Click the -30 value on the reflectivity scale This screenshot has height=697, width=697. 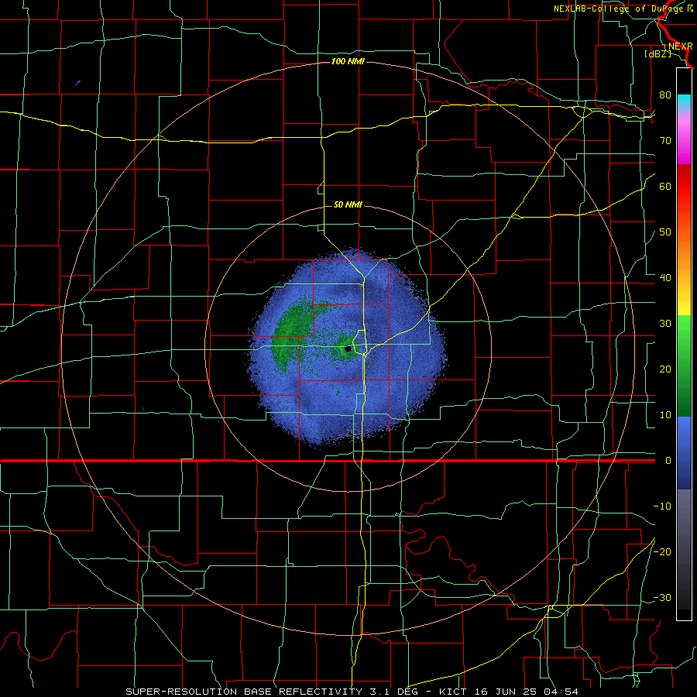[662, 597]
